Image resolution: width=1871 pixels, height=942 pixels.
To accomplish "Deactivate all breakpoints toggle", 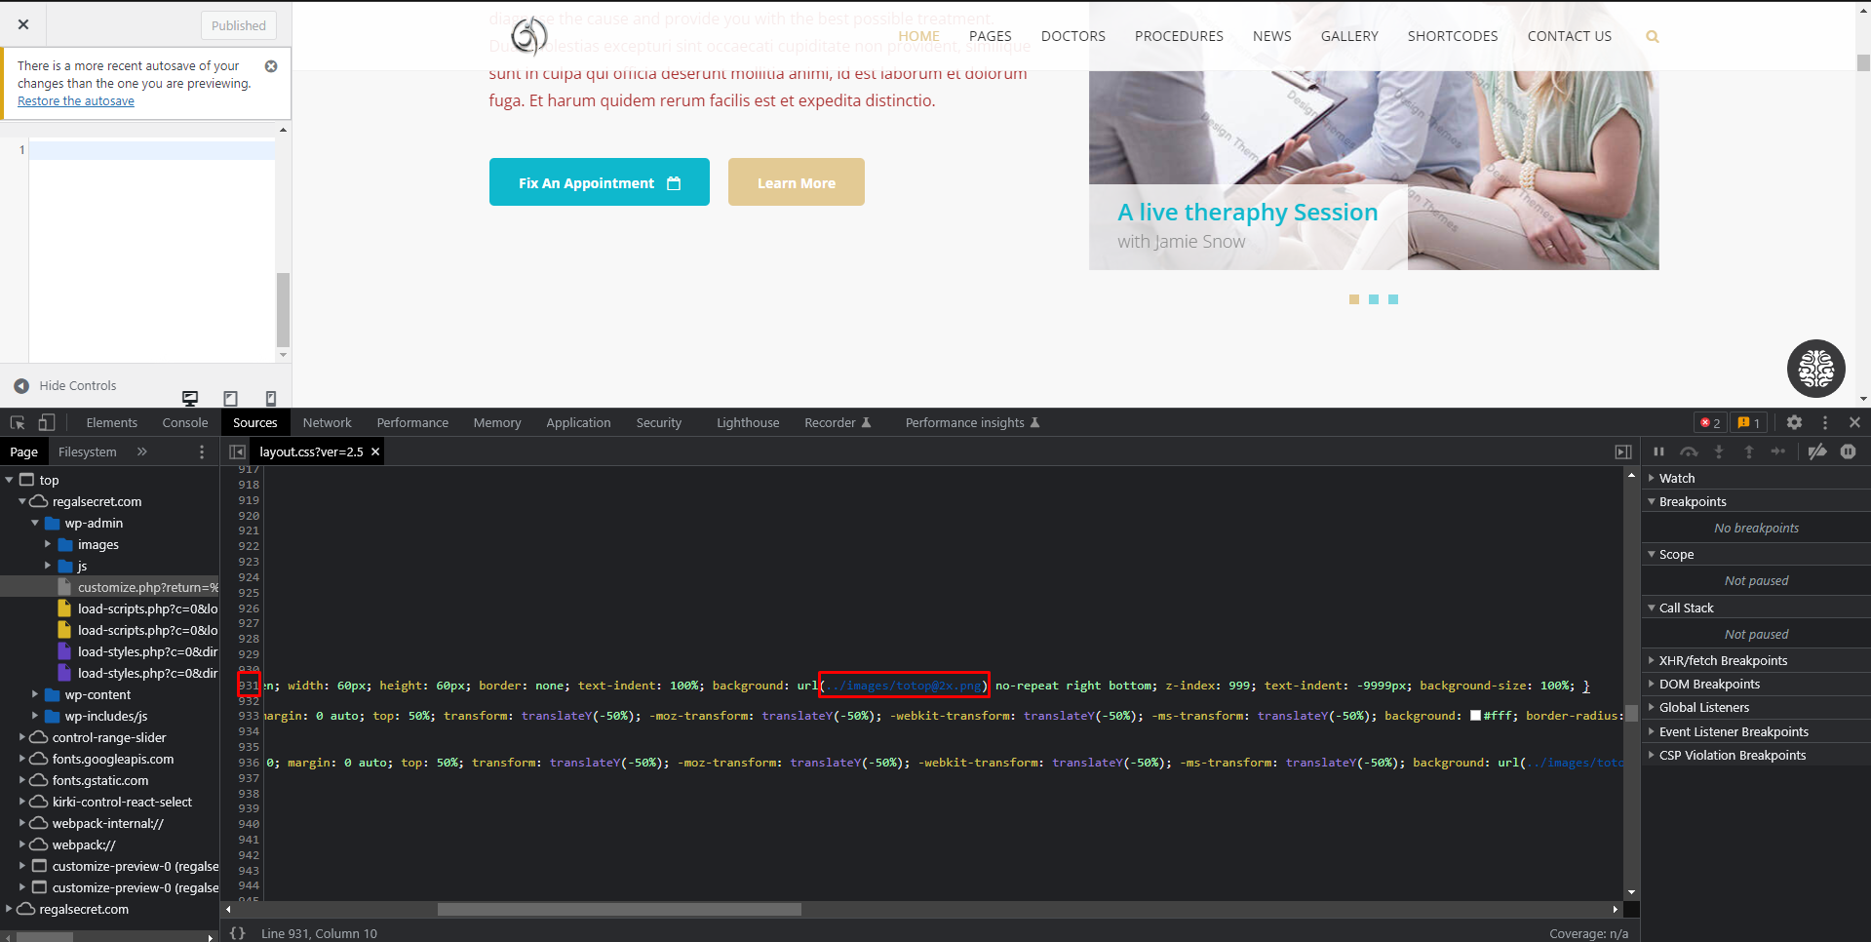I will [x=1817, y=451].
